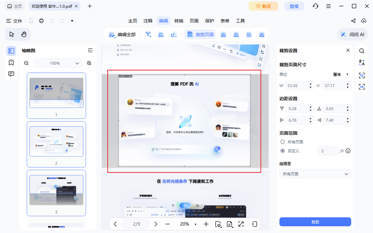373x233 pixels.
Task: Switch to the 主页 ribbon tab
Action: [x=132, y=21]
